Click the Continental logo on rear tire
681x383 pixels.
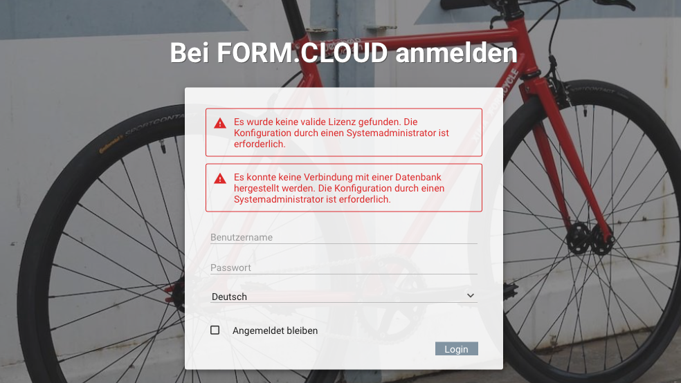pyautogui.click(x=111, y=144)
